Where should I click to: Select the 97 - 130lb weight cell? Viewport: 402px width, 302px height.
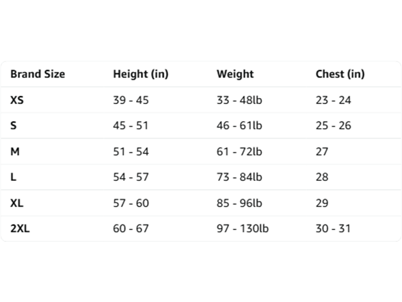pos(243,229)
